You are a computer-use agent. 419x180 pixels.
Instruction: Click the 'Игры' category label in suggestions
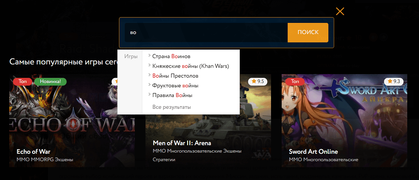pos(131,57)
